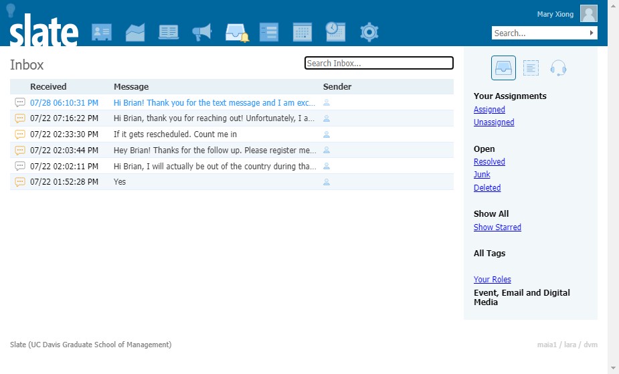Click sender icon for 07/28 06:10:31 message
This screenshot has height=374, width=619.
click(x=327, y=102)
